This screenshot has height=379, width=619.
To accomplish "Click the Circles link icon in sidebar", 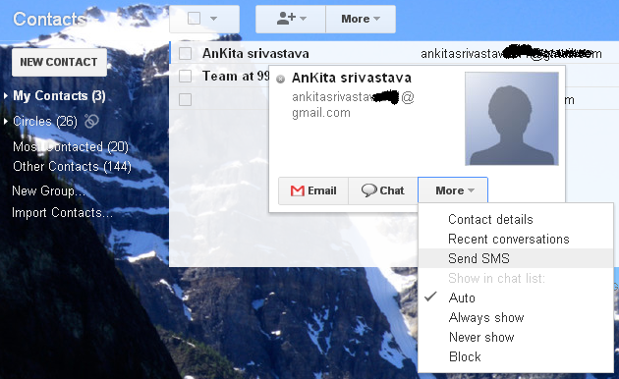I will pyautogui.click(x=91, y=121).
